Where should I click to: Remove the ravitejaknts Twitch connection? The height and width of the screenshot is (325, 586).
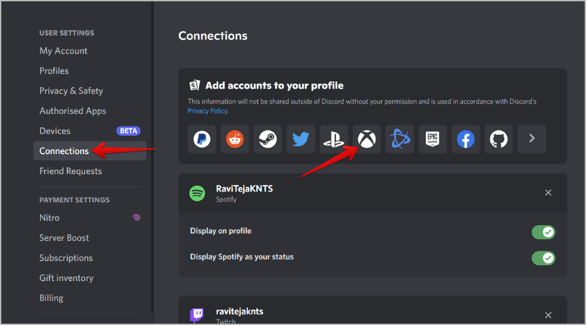(548, 315)
